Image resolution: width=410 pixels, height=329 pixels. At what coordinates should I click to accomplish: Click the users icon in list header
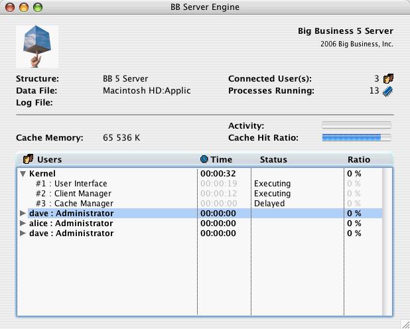coord(29,159)
